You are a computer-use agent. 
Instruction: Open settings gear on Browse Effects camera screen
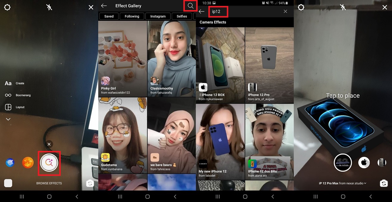click(7, 7)
